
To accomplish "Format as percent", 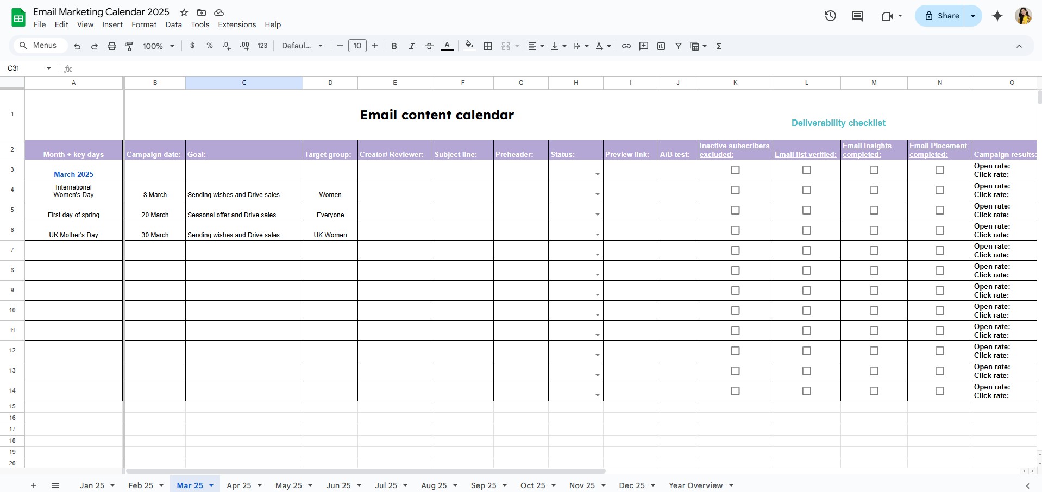I will click(x=209, y=46).
